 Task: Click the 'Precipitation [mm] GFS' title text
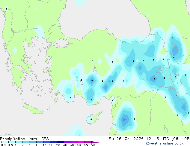click(24, 139)
